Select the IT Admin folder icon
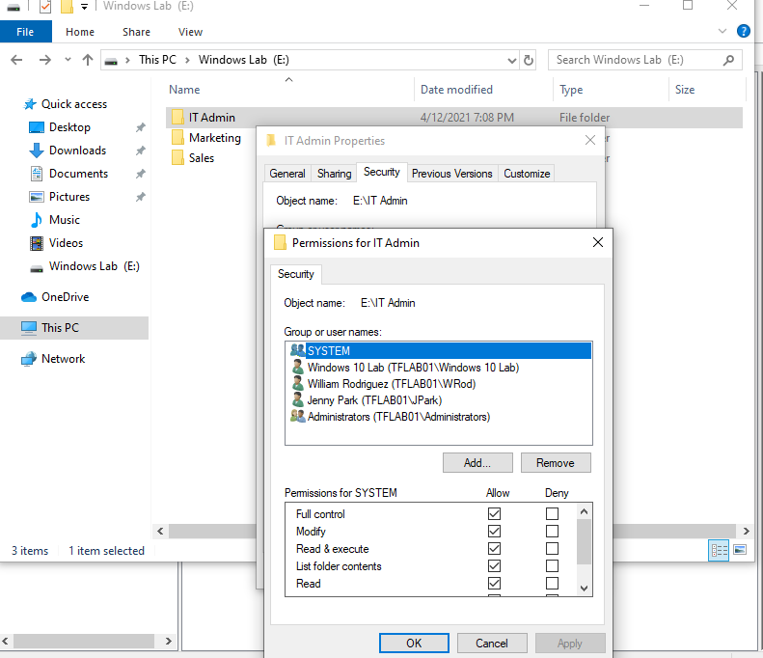Viewport: 763px width, 658px height. click(x=178, y=118)
